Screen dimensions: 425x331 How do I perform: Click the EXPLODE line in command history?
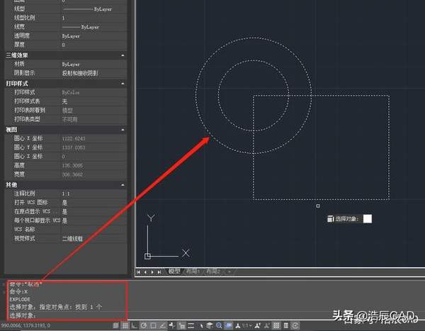point(20,299)
